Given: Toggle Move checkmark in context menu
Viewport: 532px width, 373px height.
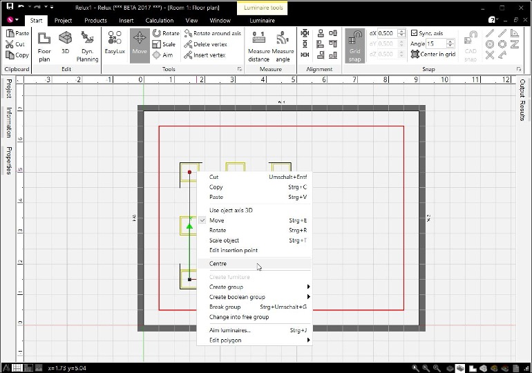Looking at the screenshot, I should (x=202, y=220).
